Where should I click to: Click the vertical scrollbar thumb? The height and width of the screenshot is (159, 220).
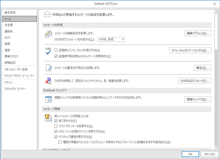(x=216, y=32)
